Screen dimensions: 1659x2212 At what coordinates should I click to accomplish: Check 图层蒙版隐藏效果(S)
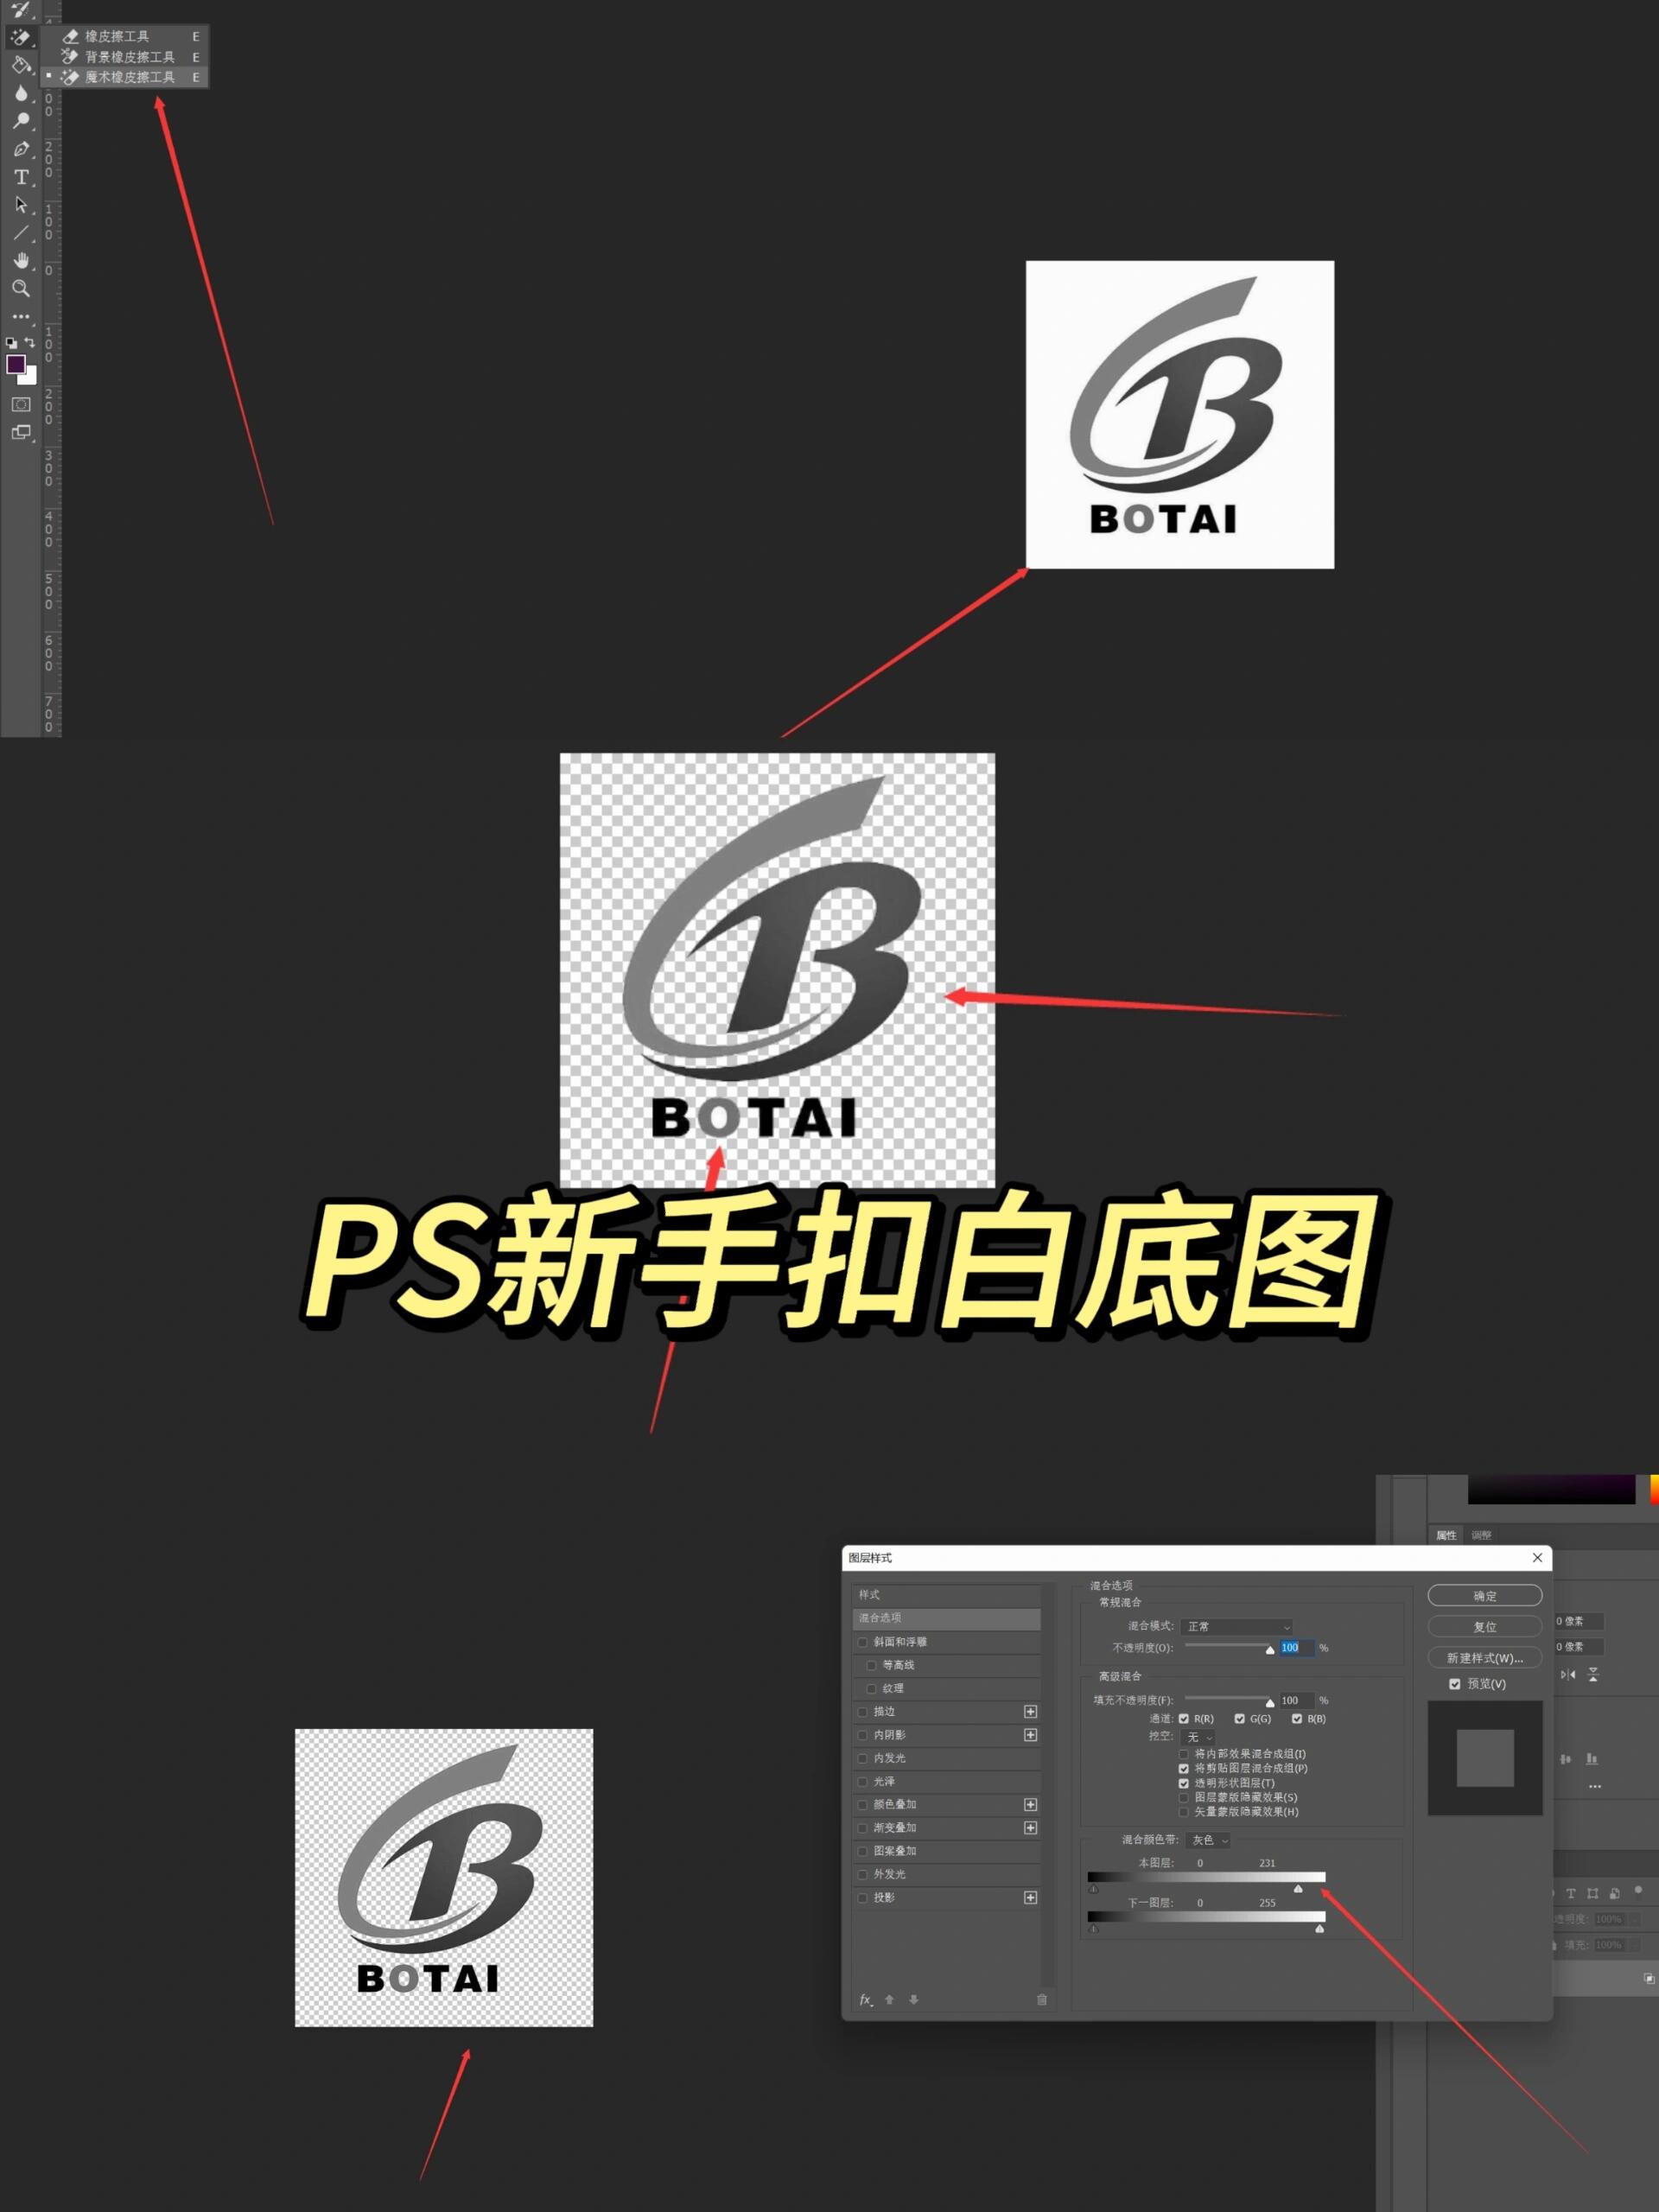(x=1184, y=1797)
